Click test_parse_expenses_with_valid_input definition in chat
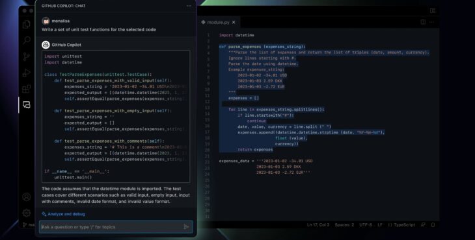The image size is (475, 240). pos(113,80)
